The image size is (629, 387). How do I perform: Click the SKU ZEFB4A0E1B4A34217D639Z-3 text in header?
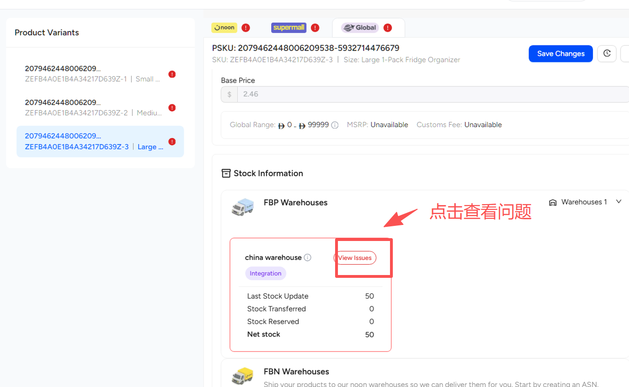point(273,60)
